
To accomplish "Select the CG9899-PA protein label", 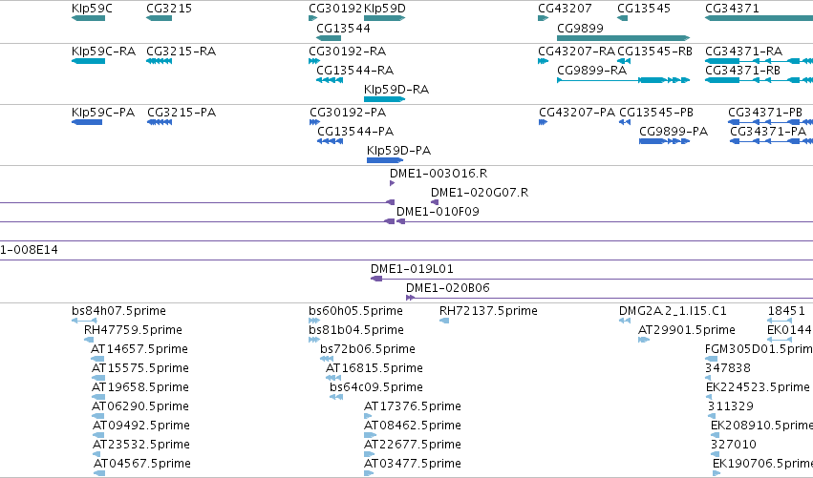I will (x=674, y=131).
